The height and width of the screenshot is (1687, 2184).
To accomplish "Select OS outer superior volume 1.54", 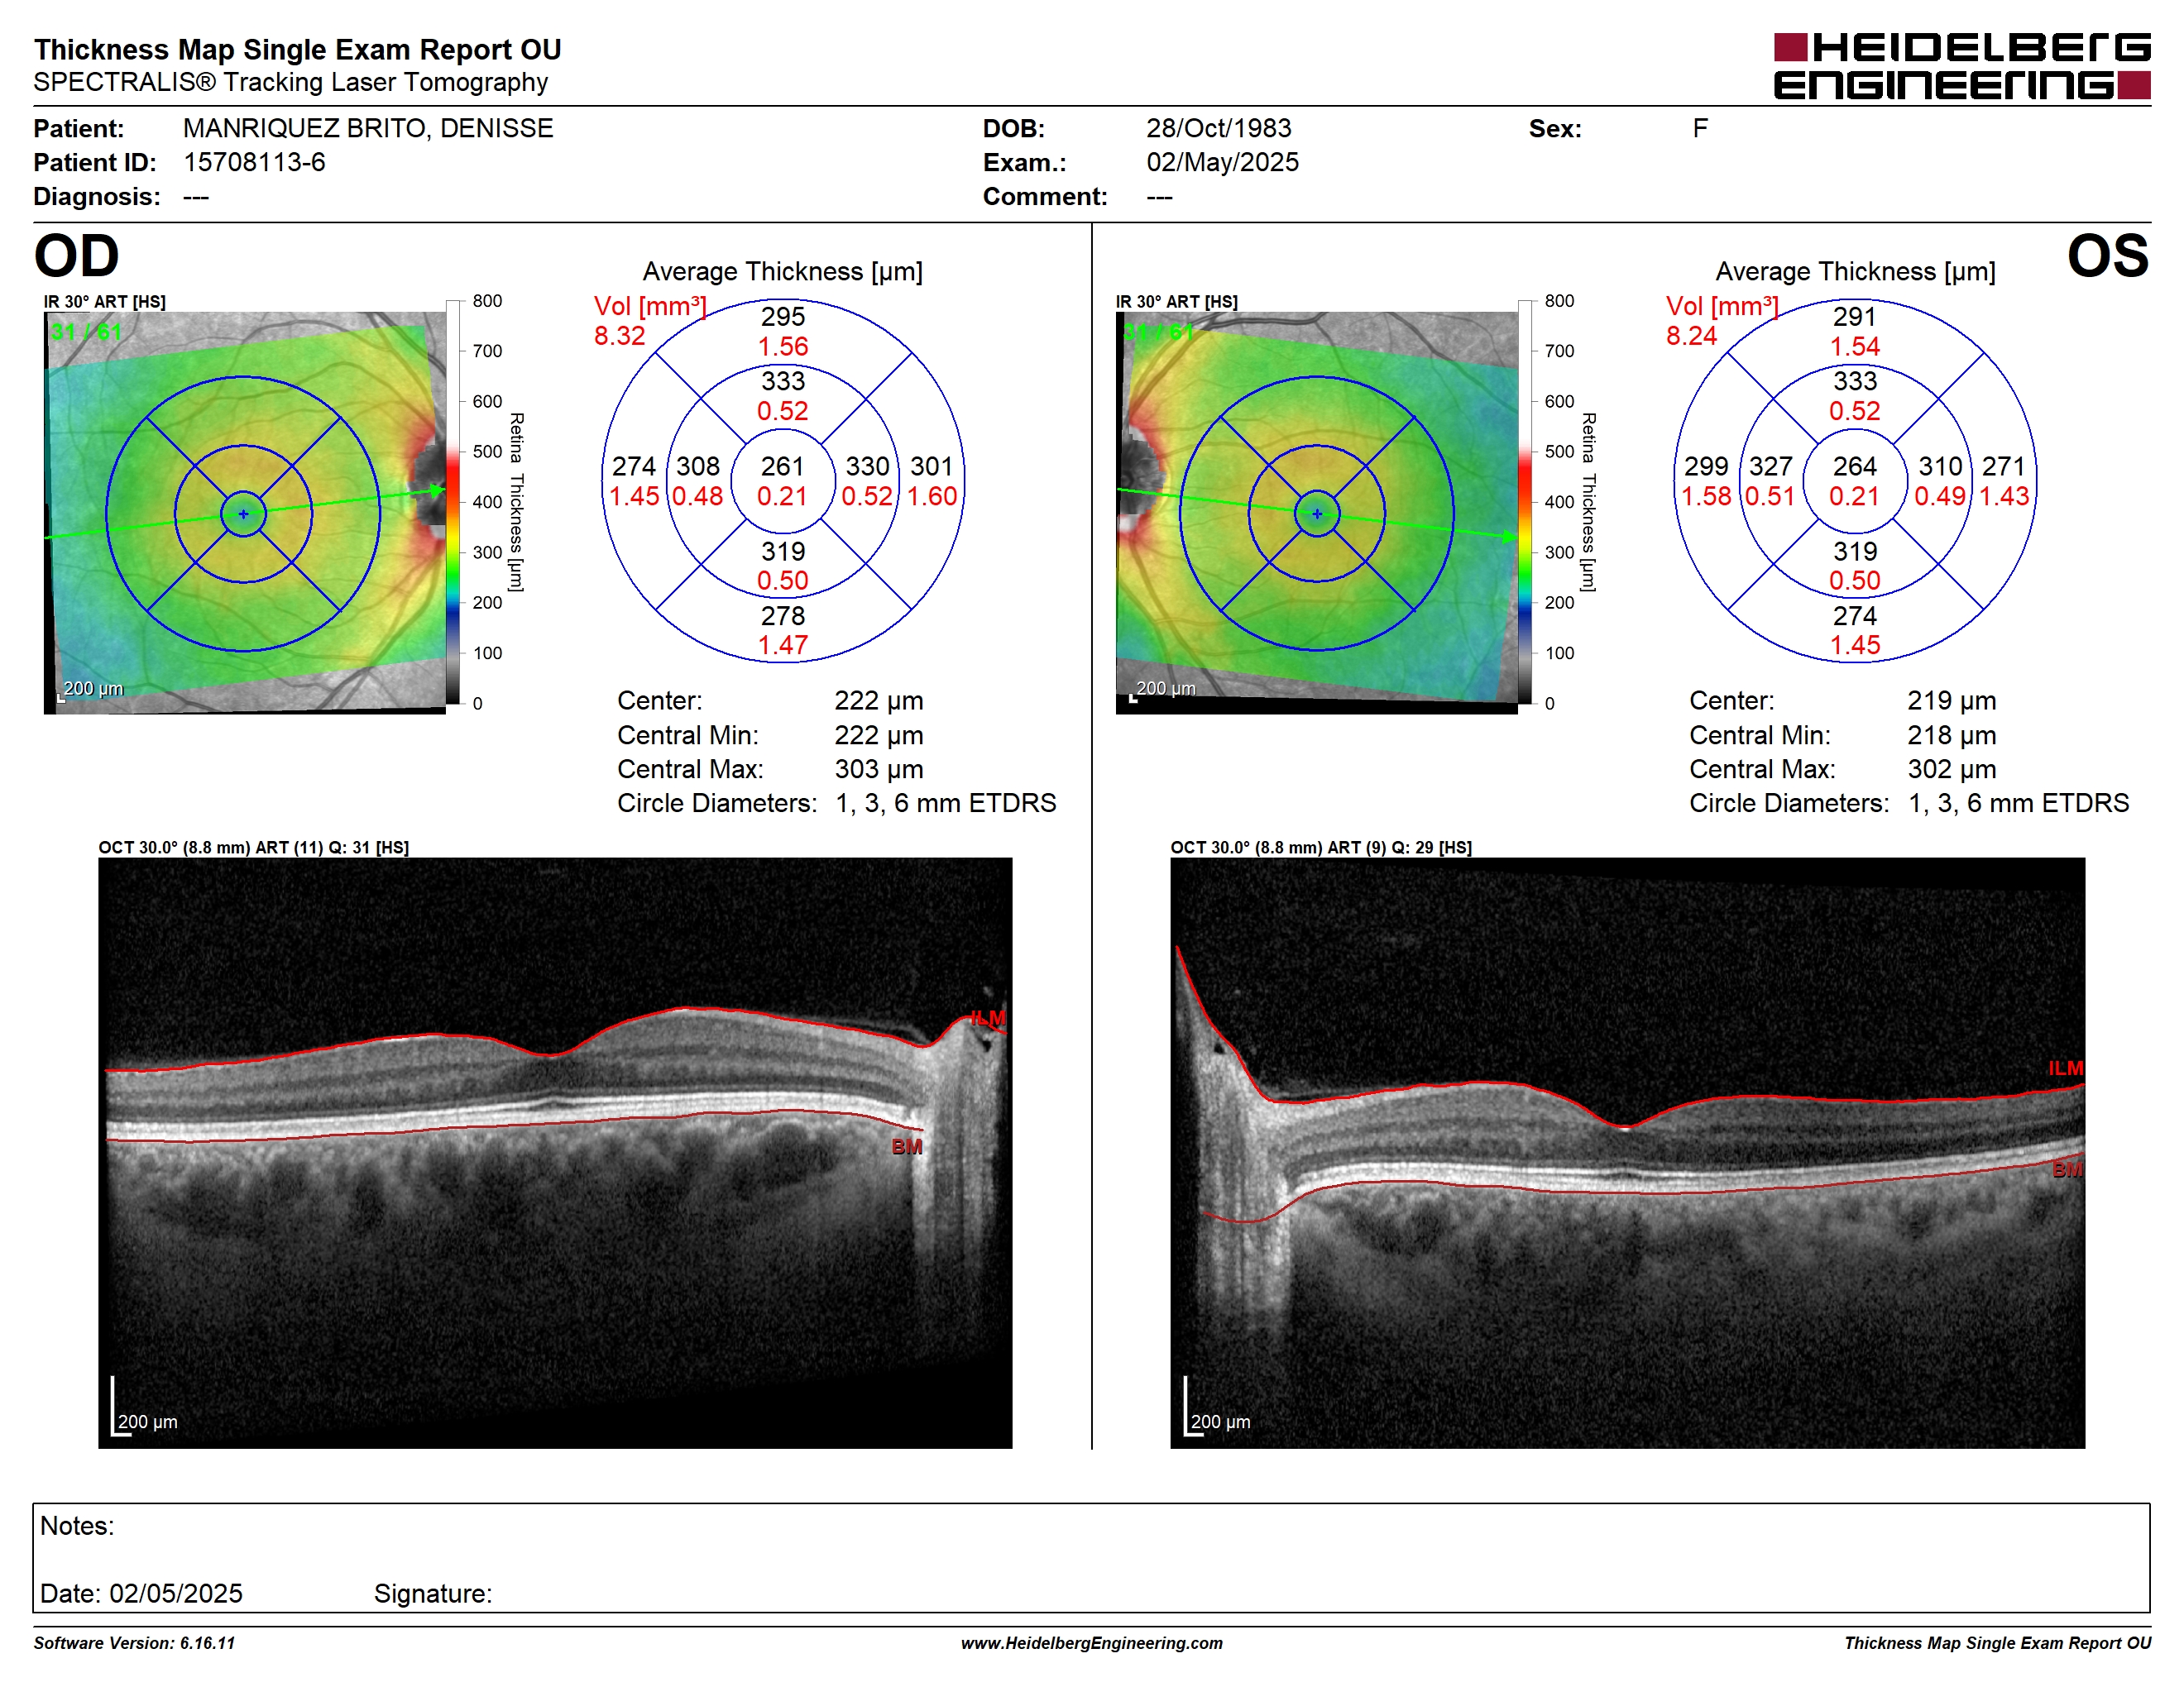I will coord(1854,346).
